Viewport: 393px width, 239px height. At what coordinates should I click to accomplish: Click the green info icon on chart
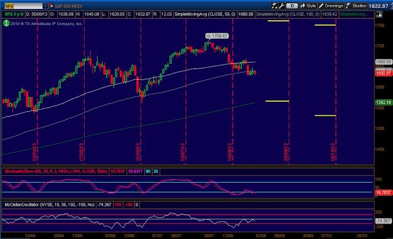pyautogui.click(x=6, y=23)
